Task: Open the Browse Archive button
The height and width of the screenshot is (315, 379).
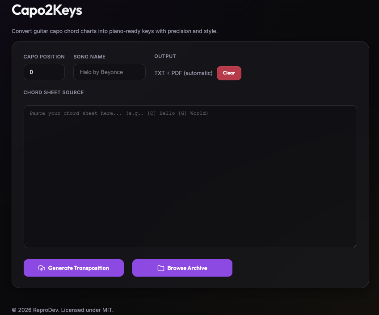Action: (x=182, y=268)
